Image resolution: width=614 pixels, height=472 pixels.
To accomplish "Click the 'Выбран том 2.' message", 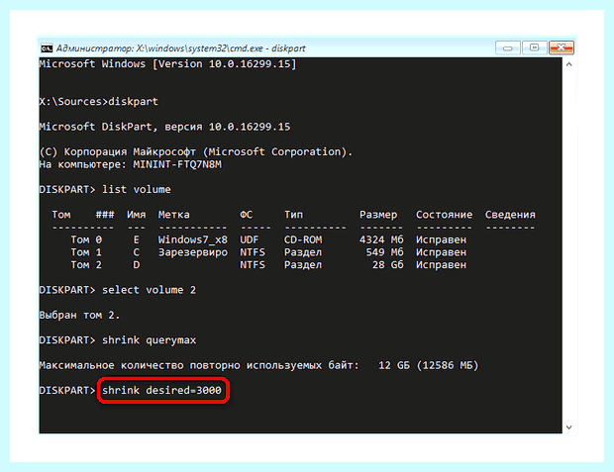I will (x=80, y=315).
